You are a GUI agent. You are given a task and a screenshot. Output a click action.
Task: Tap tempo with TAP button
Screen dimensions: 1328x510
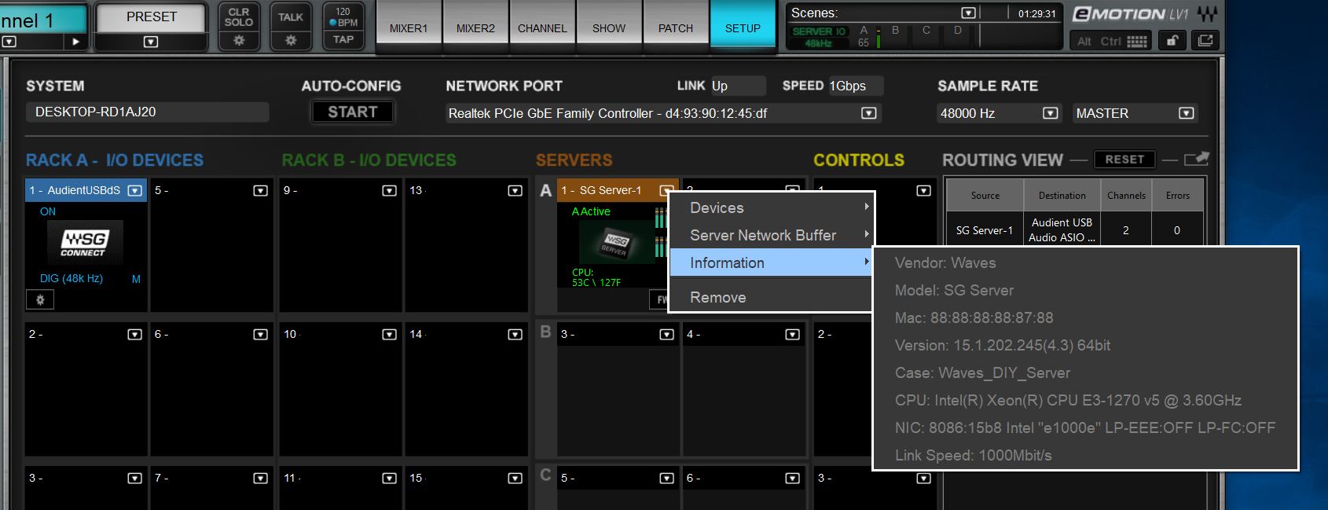[x=343, y=39]
